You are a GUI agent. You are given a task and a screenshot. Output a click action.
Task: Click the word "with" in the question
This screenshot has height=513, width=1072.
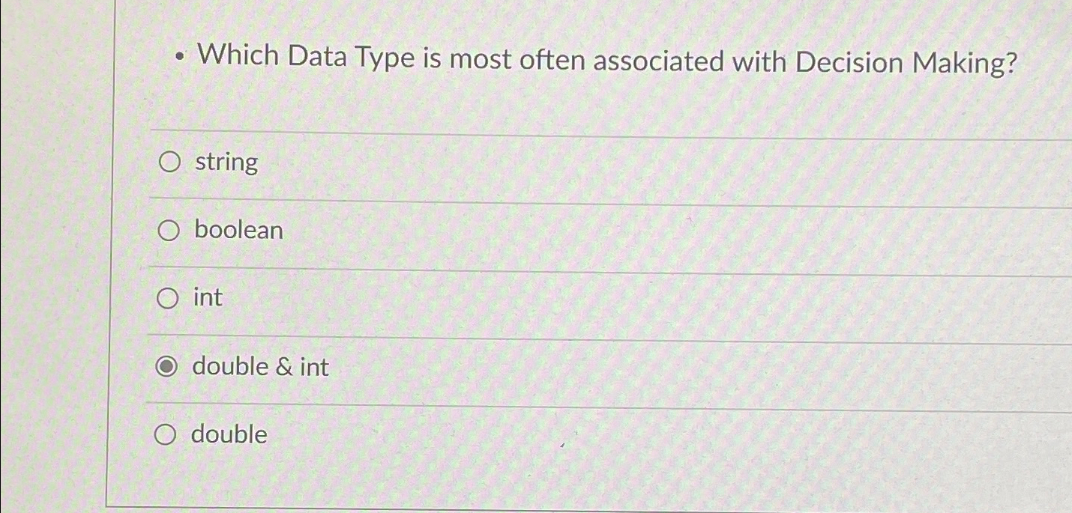759,62
